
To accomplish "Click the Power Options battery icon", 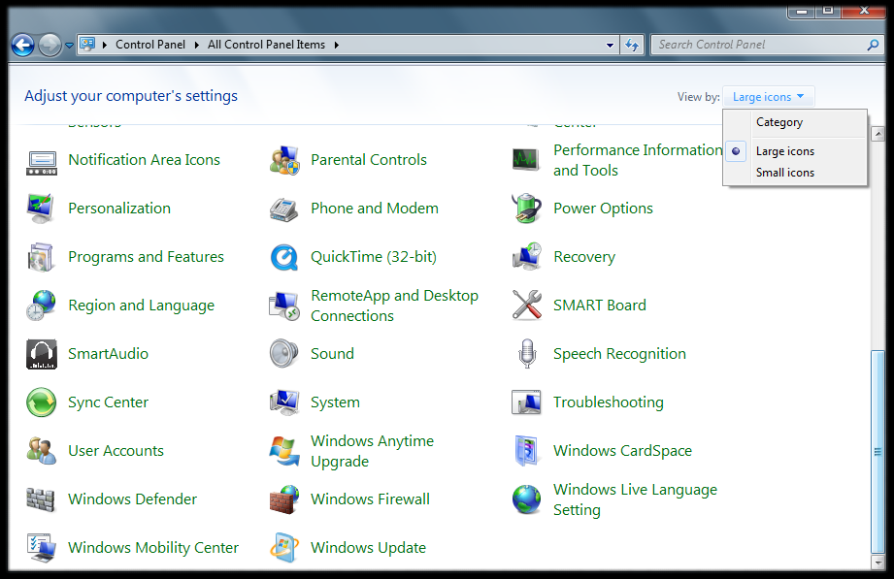I will (526, 209).
